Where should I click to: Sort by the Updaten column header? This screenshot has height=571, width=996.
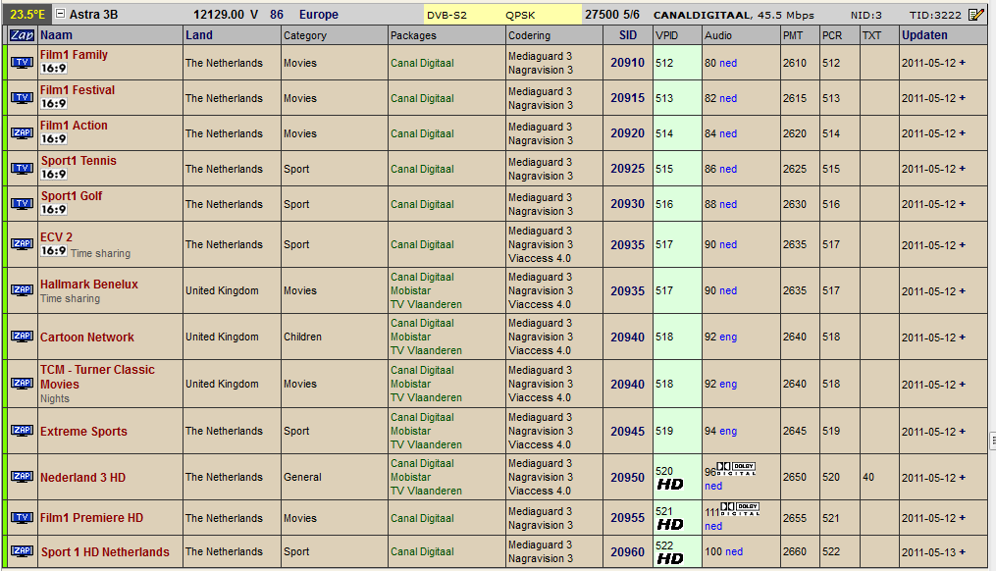pyautogui.click(x=924, y=35)
